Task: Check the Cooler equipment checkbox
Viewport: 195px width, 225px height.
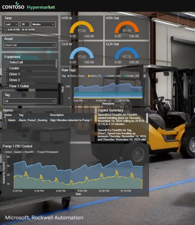Action: pos(6,68)
